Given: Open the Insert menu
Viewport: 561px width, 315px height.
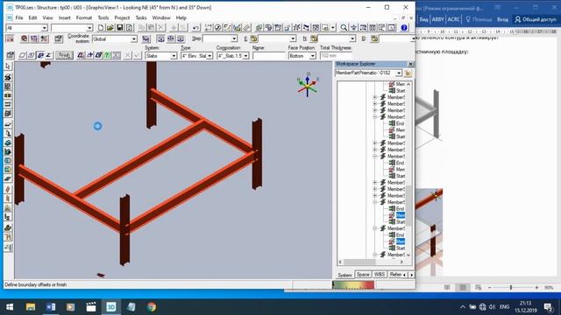Looking at the screenshot, I should tap(64, 17).
